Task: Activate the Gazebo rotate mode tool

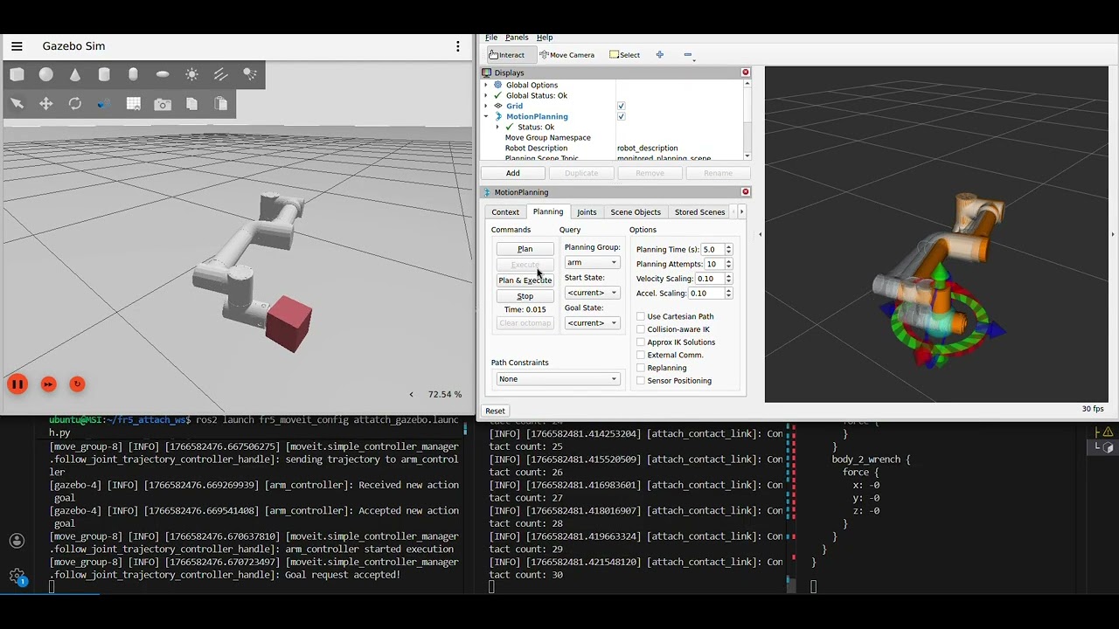Action: (75, 104)
